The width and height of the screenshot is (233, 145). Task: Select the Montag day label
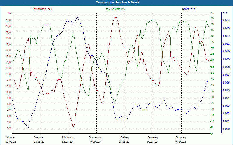(11, 137)
